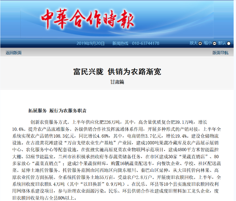The height and width of the screenshot is (201, 236).
Task: Reset font size via 默认 label
Action: pyautogui.click(x=222, y=43)
